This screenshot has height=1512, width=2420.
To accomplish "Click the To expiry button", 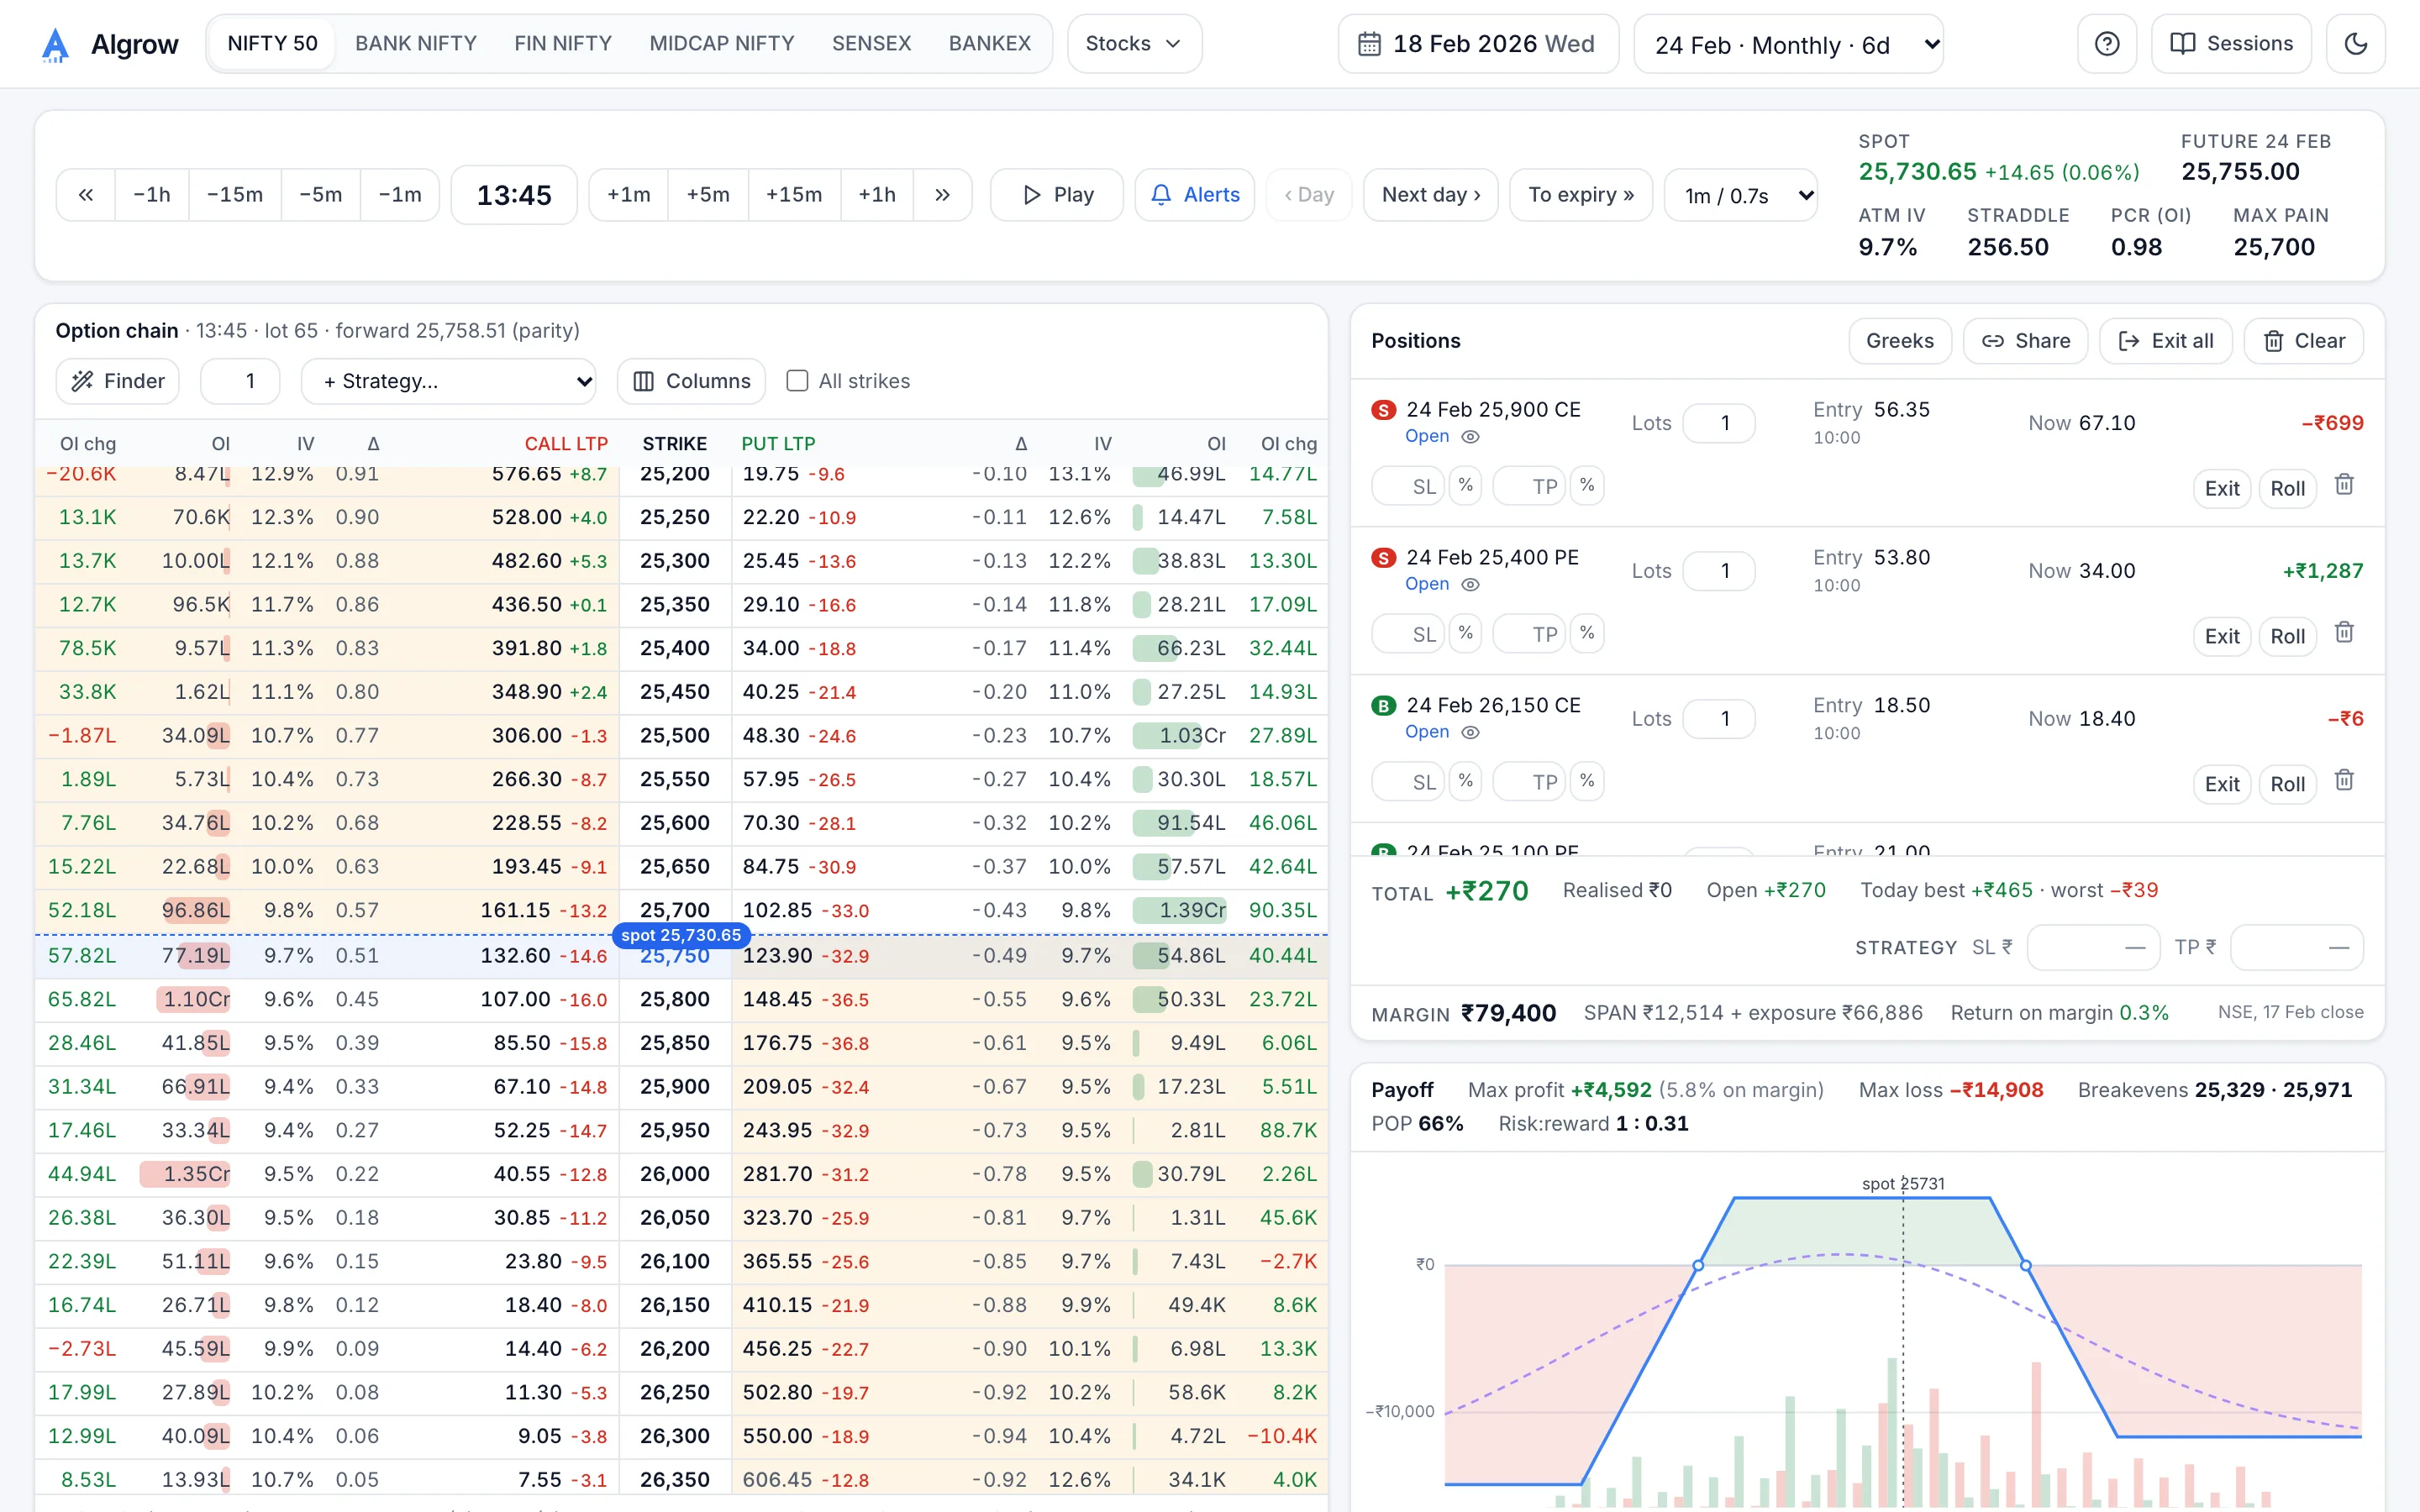I will 1581,195.
